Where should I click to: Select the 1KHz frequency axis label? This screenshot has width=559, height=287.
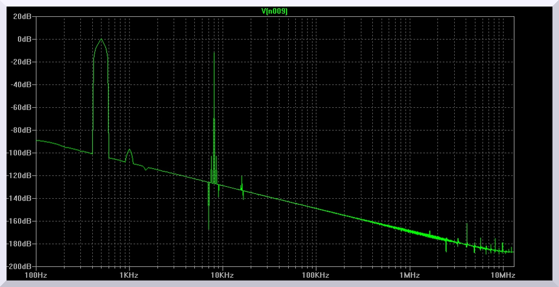coord(129,276)
